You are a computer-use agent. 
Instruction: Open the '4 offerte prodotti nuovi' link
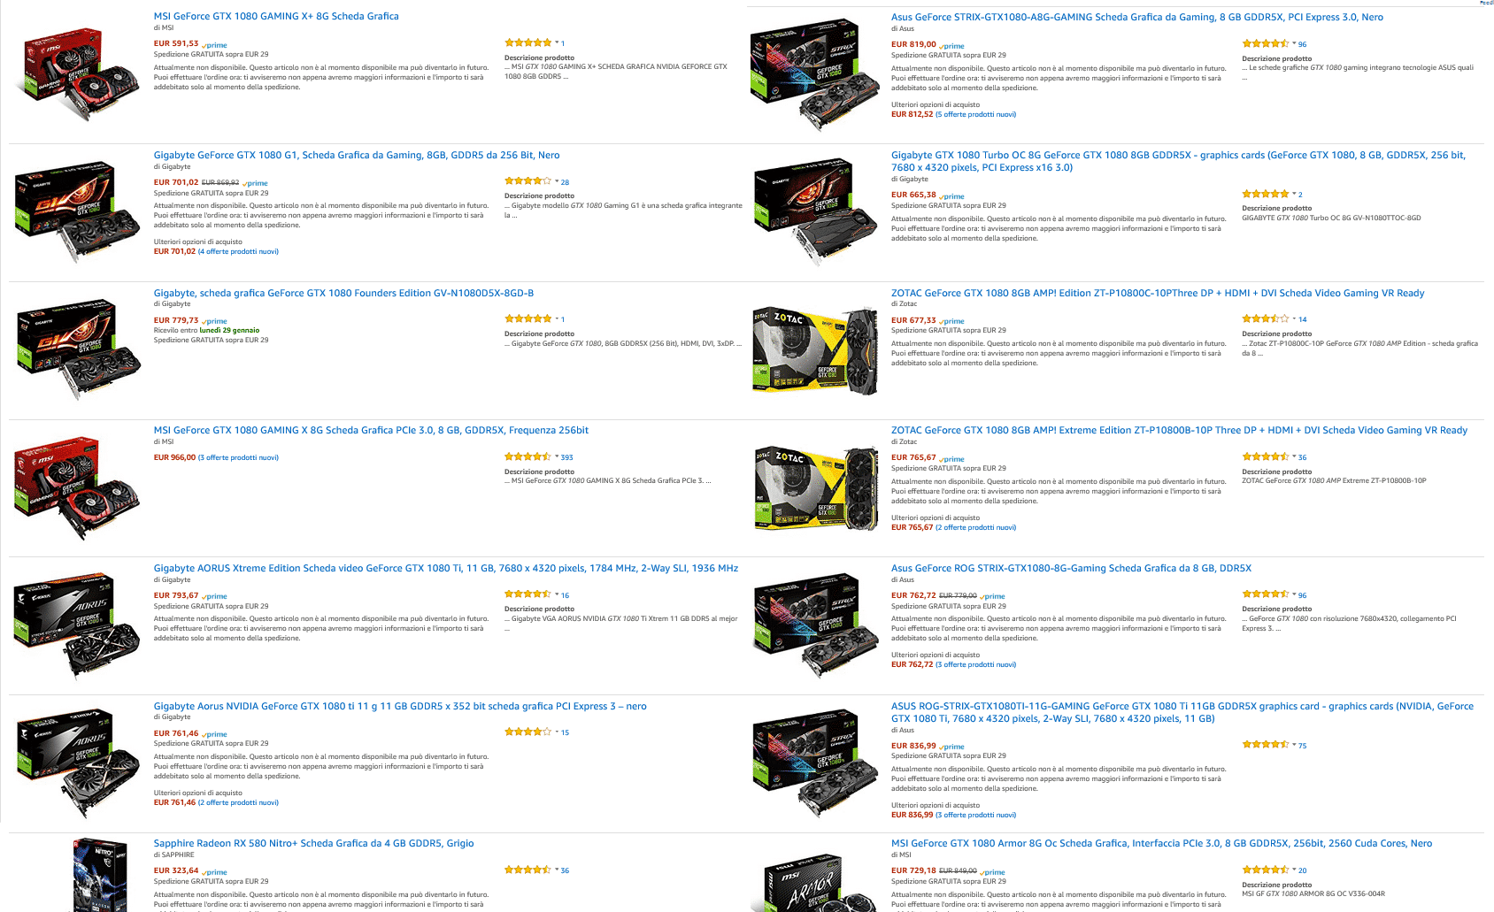click(238, 251)
